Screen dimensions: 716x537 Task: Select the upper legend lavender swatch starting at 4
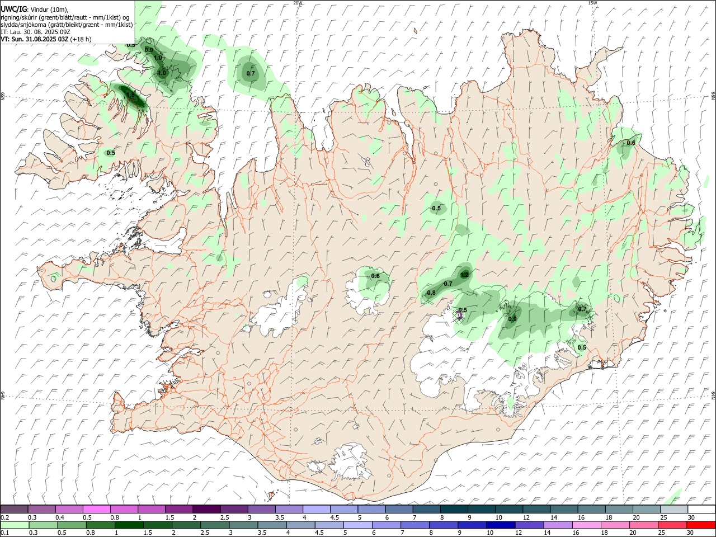coord(316,509)
